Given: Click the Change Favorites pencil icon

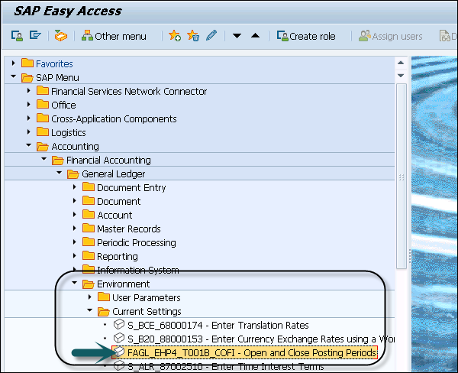Looking at the screenshot, I should click(211, 36).
